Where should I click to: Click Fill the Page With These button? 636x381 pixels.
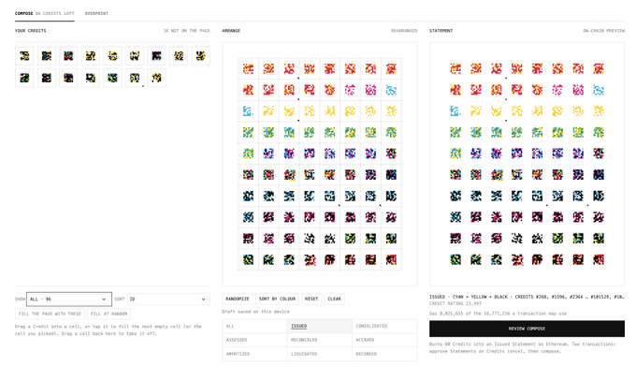(50, 314)
